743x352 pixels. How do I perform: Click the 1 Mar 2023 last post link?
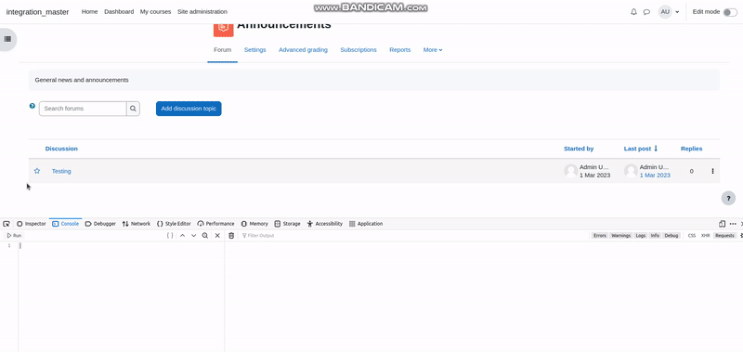point(655,176)
